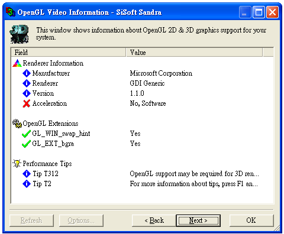Click the 'No, Software' value
Viewport: 284px width, 234px height.
(148, 103)
